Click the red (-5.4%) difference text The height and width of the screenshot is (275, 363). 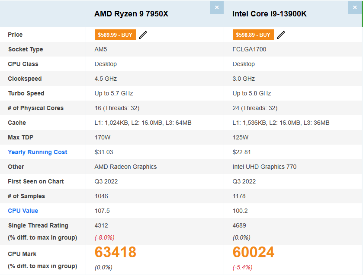(242, 267)
